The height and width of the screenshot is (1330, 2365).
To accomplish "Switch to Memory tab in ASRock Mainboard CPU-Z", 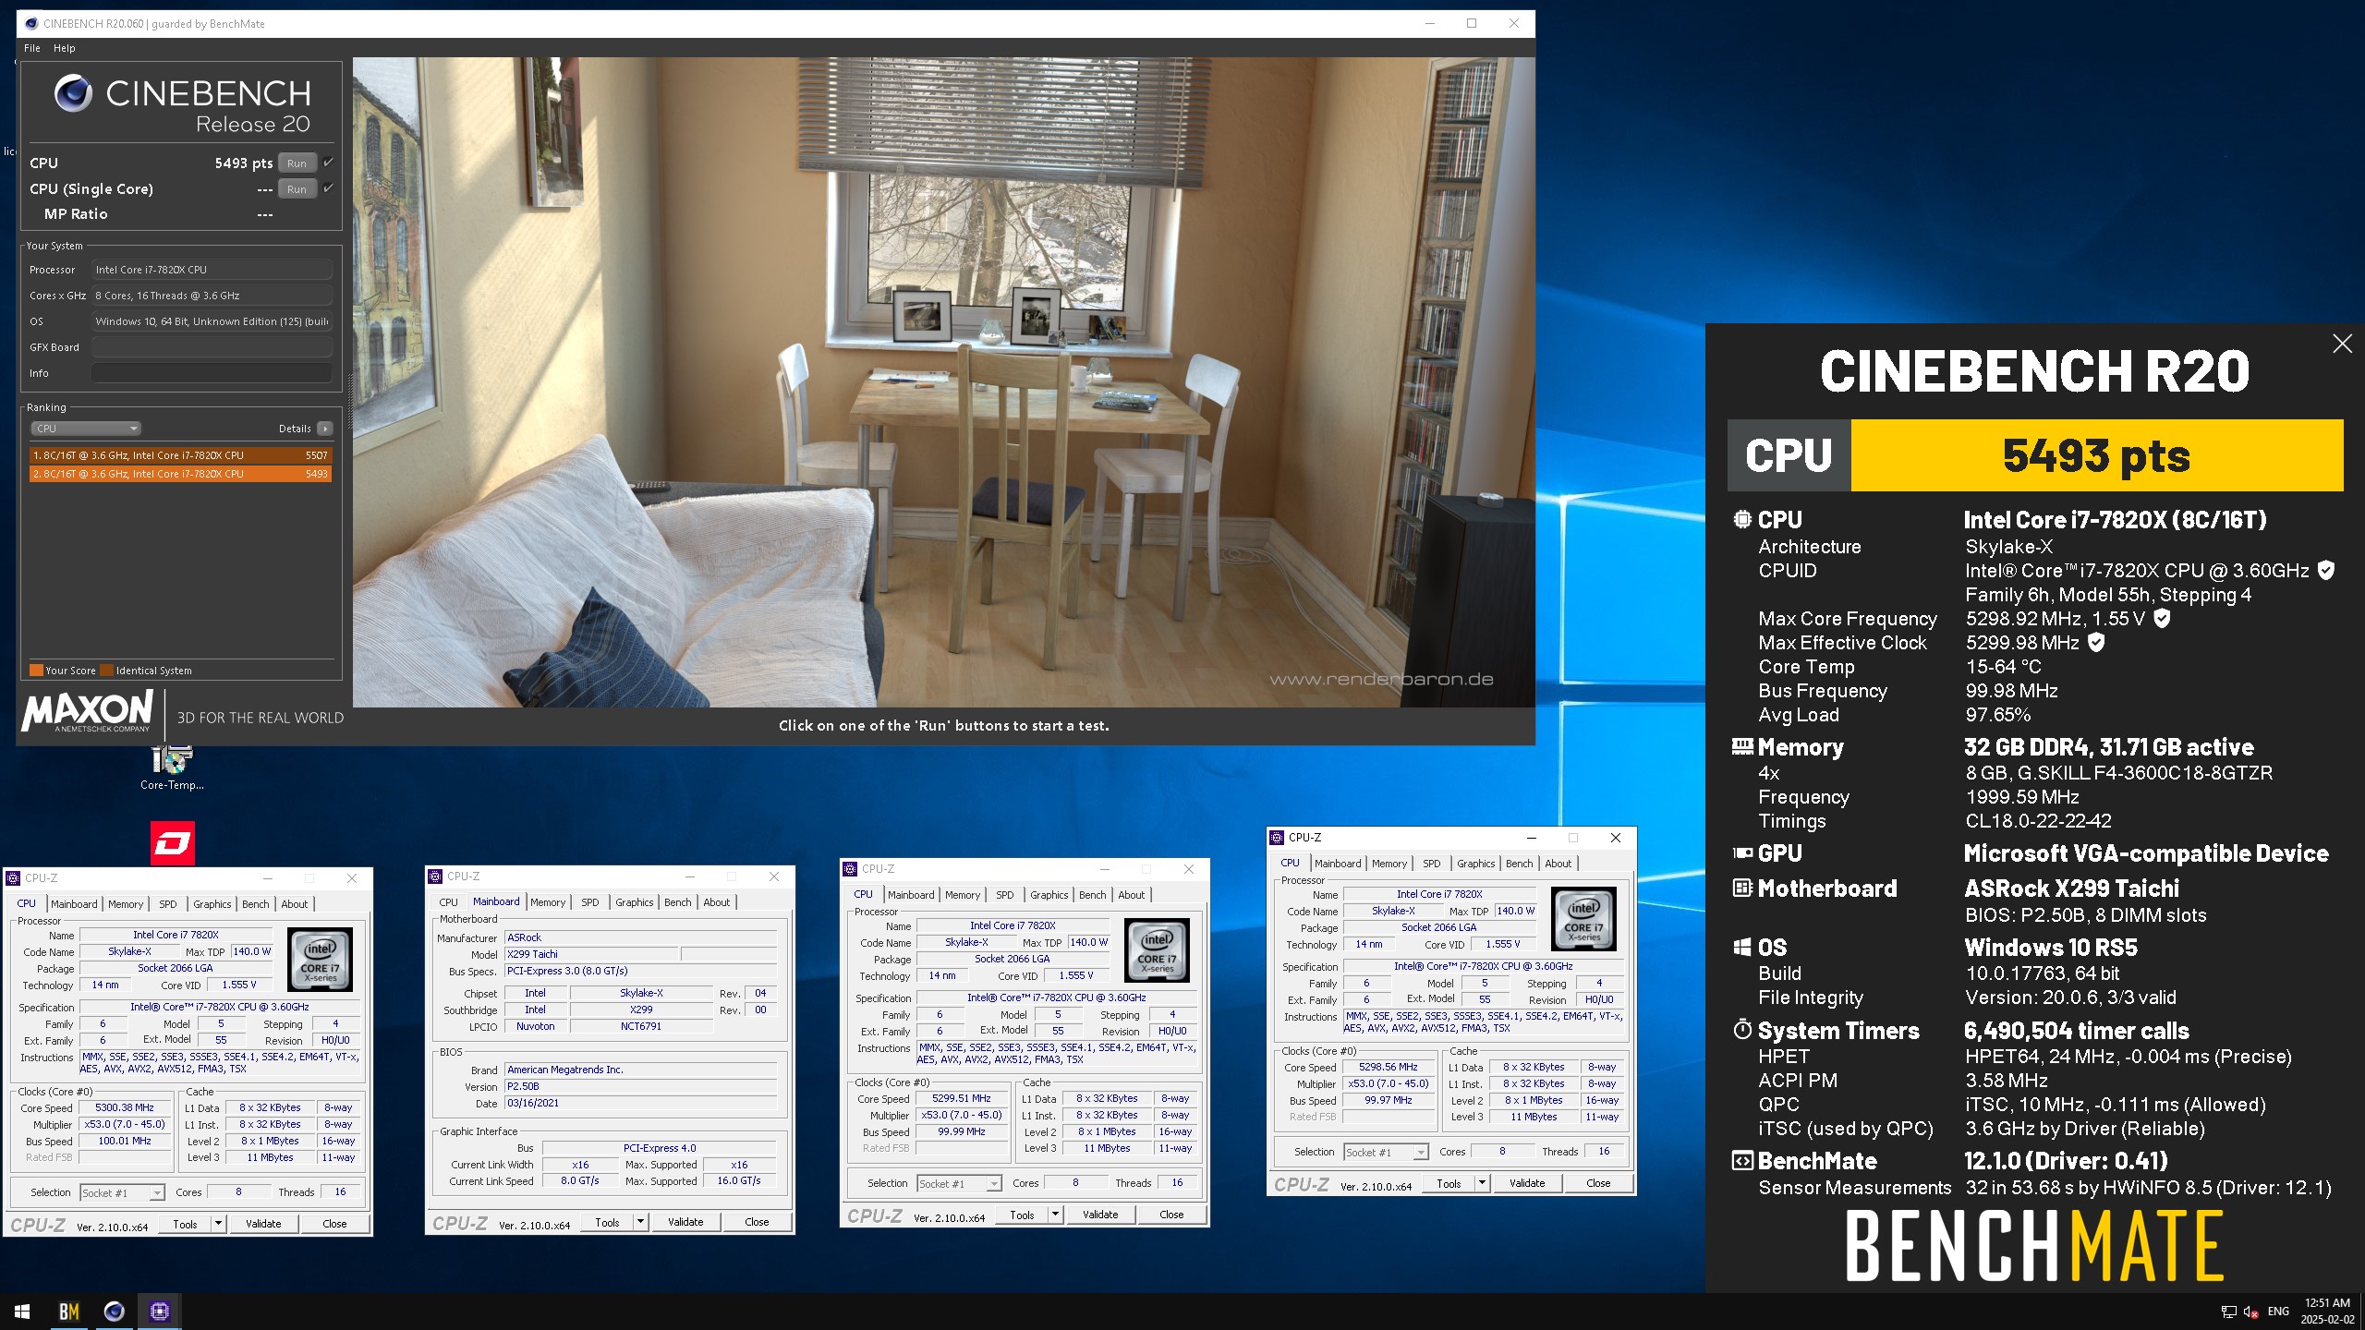I will click(548, 902).
